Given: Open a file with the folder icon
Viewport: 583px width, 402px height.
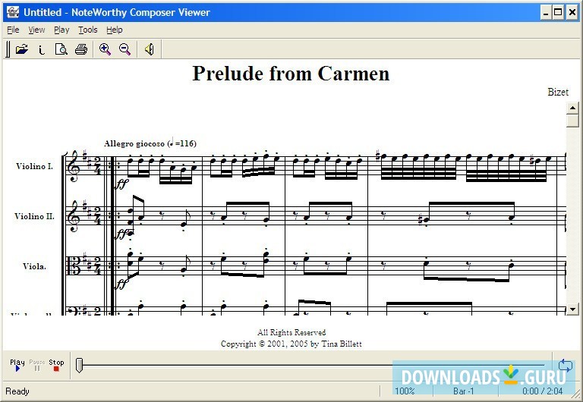Looking at the screenshot, I should coord(21,49).
